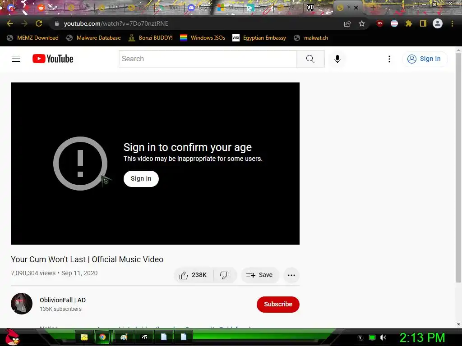Click the scrollbar down arrow
This screenshot has width=462, height=346.
[x=458, y=324]
